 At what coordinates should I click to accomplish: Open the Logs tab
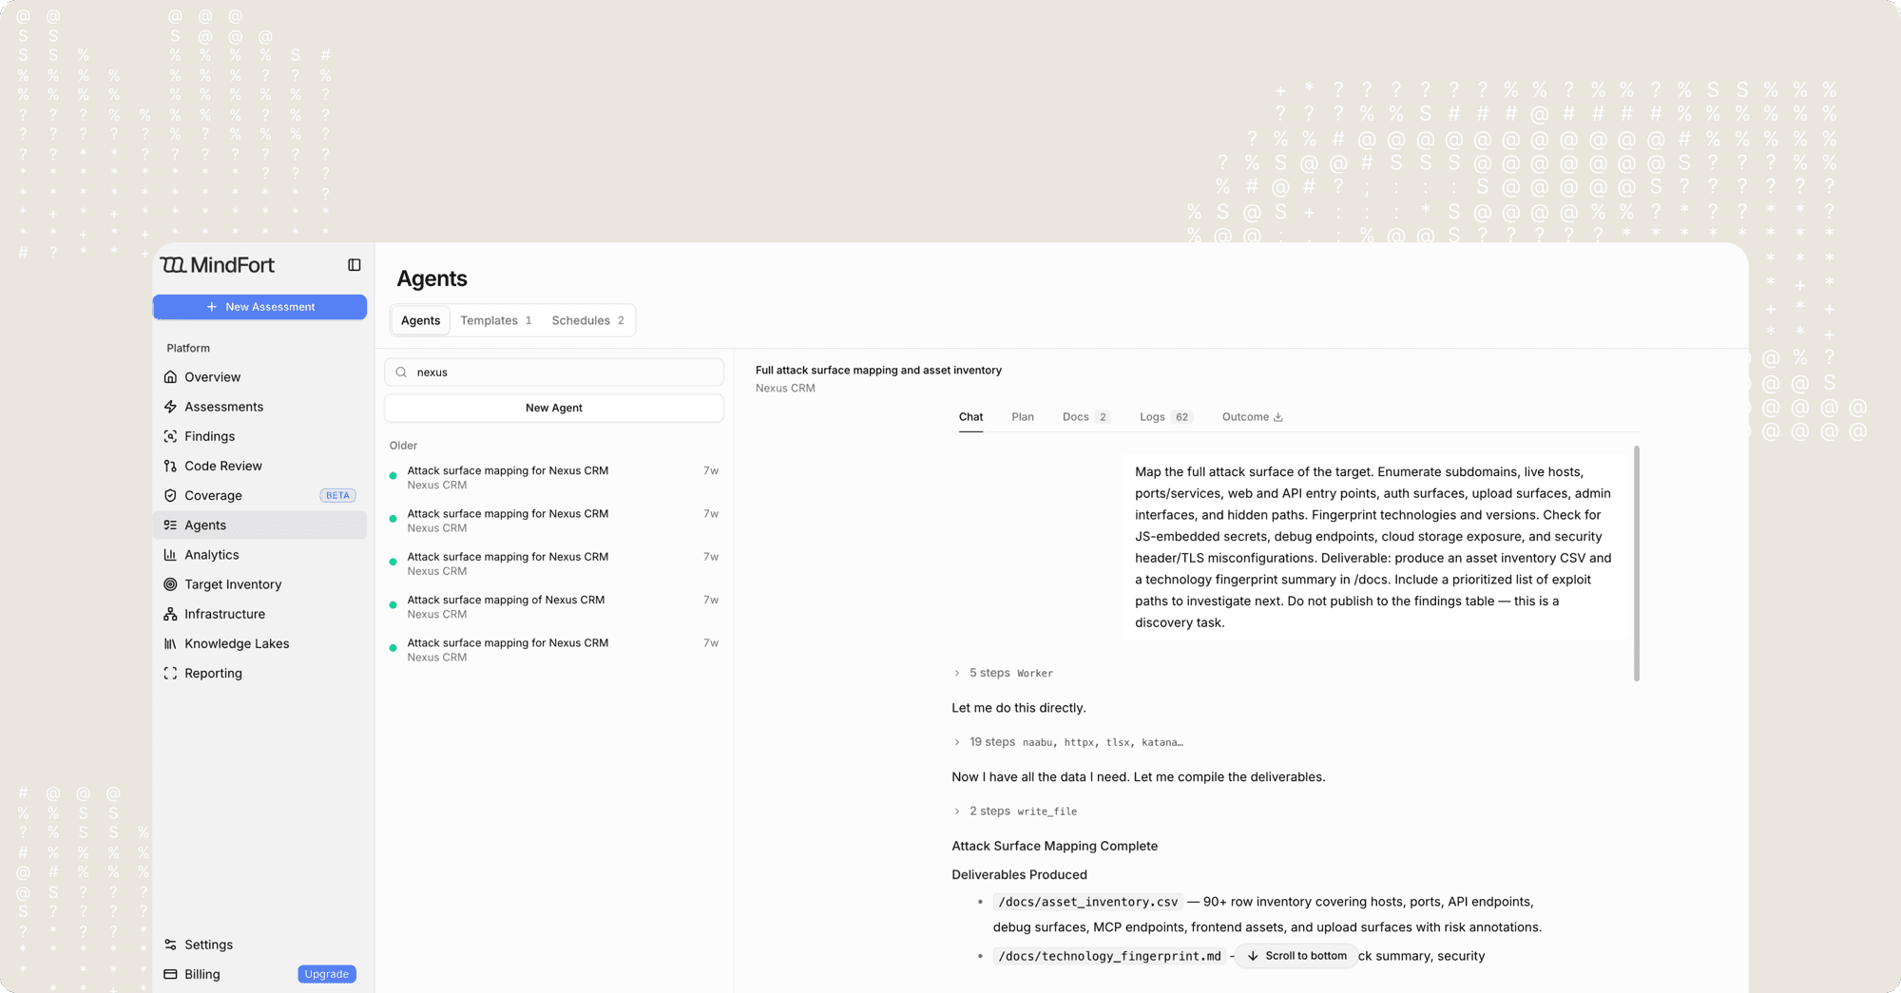coord(1165,417)
